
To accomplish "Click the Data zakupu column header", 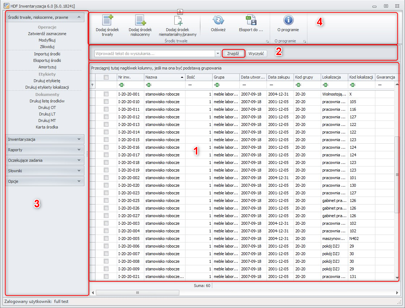I will click(x=280, y=77).
